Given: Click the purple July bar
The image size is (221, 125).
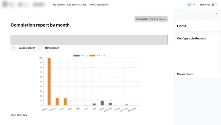Looking at the screenshot, I should pyautogui.click(x=94, y=105).
